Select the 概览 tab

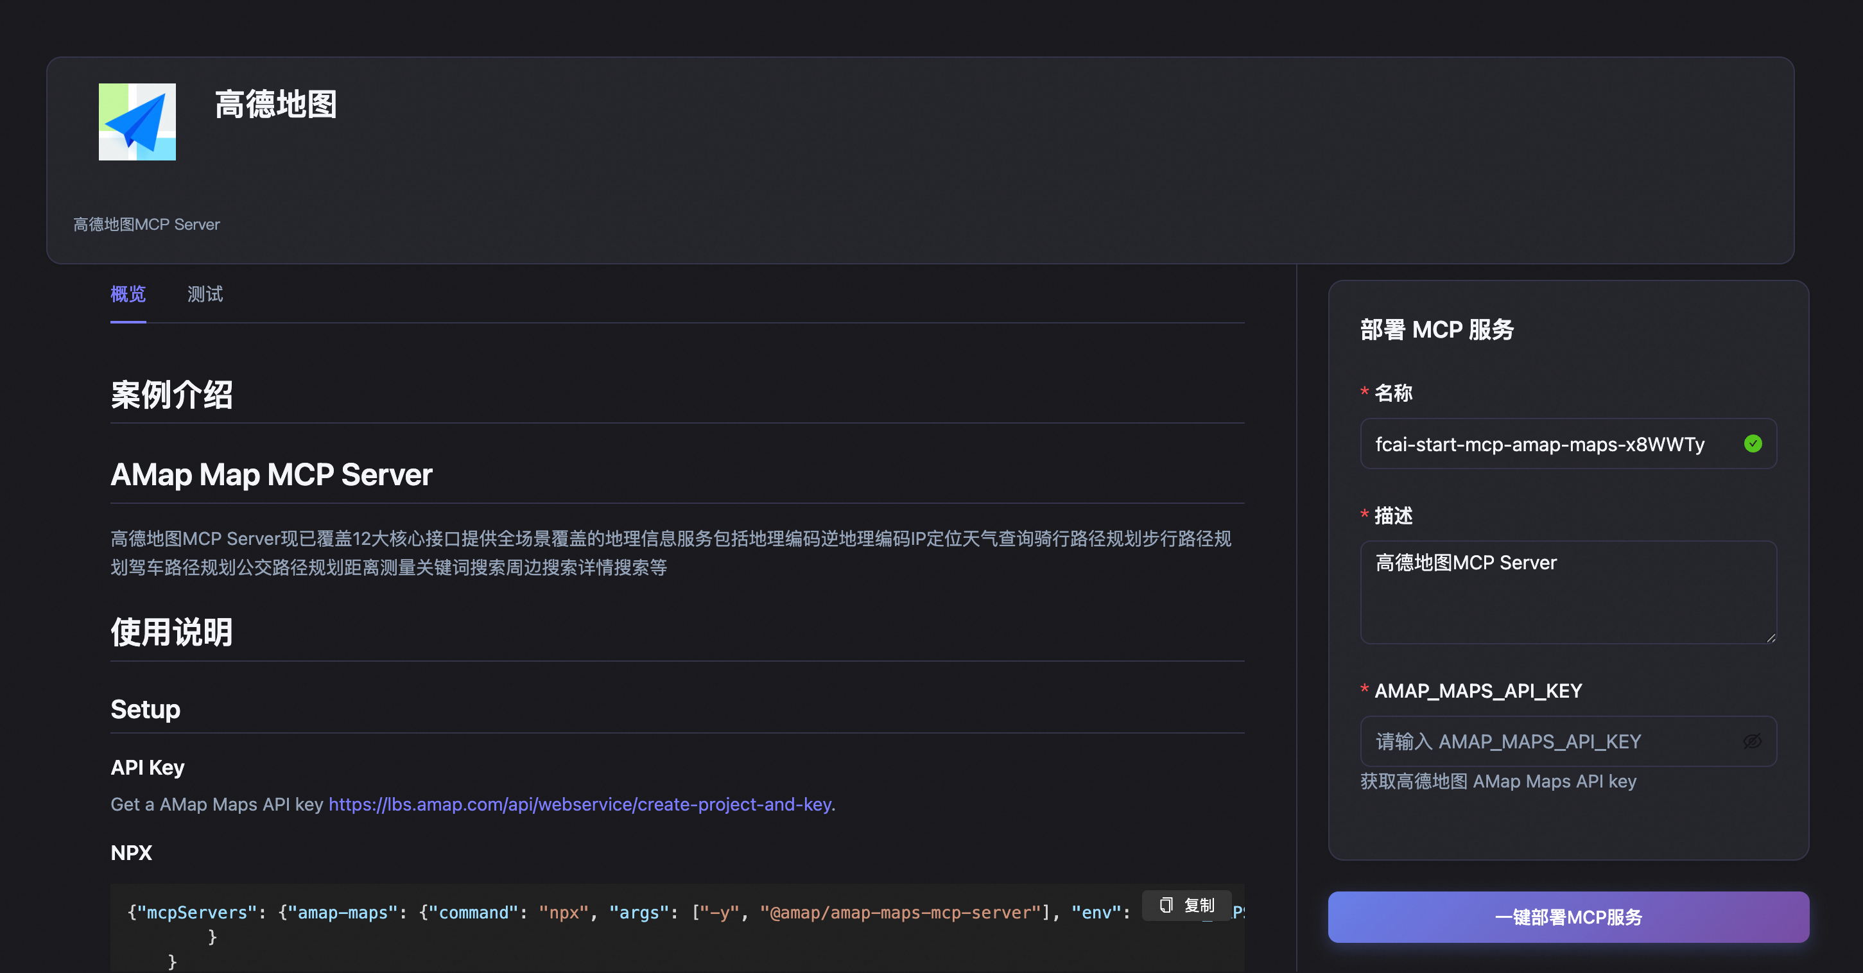pyautogui.click(x=128, y=294)
